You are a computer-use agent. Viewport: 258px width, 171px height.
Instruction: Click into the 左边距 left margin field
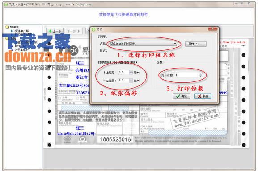[123, 81]
